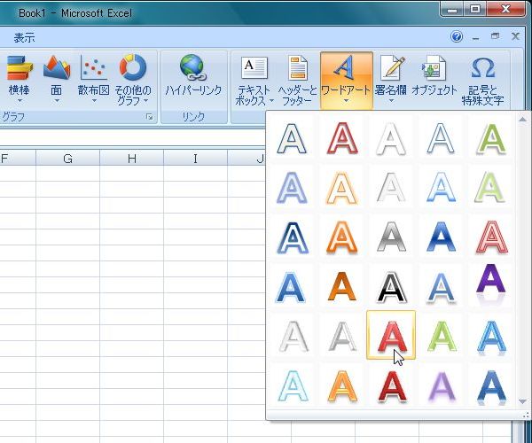Expand the テキストボックス dropdown arrow
This screenshot has width=532, height=443.
(x=271, y=101)
